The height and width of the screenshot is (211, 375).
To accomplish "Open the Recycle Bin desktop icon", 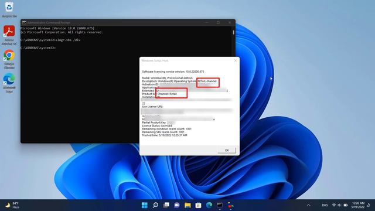I will pyautogui.click(x=9, y=9).
